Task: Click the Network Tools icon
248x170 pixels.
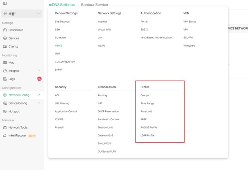Action: (5, 127)
